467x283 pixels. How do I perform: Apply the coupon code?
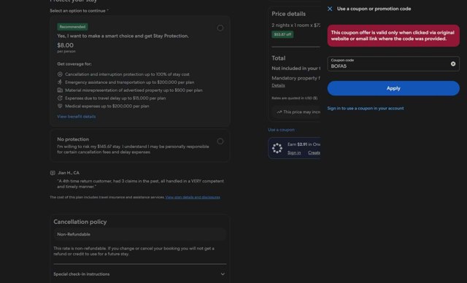[393, 88]
